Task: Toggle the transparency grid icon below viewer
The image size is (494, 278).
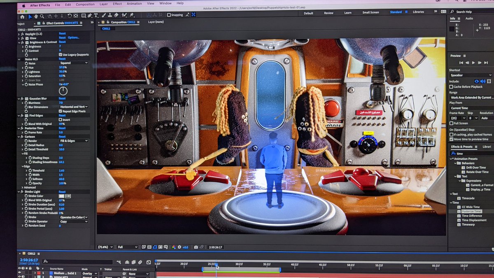Action: point(149,247)
